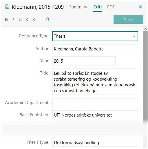Viewport: 148px width, 149px height.
Task: Toggle Italic formatting
Action: tap(13, 19)
